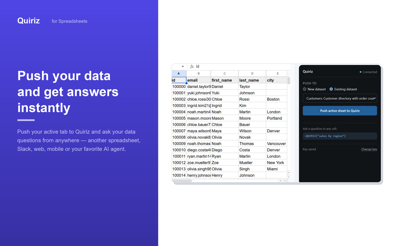Select the last name Costa cell
The image size is (395, 246).
tap(252, 150)
